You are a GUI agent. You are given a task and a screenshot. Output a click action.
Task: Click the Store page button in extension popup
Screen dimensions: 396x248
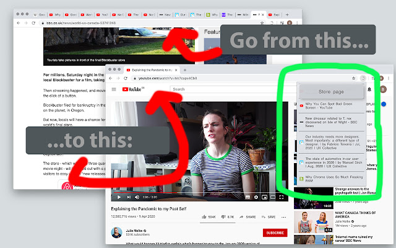coord(331,92)
